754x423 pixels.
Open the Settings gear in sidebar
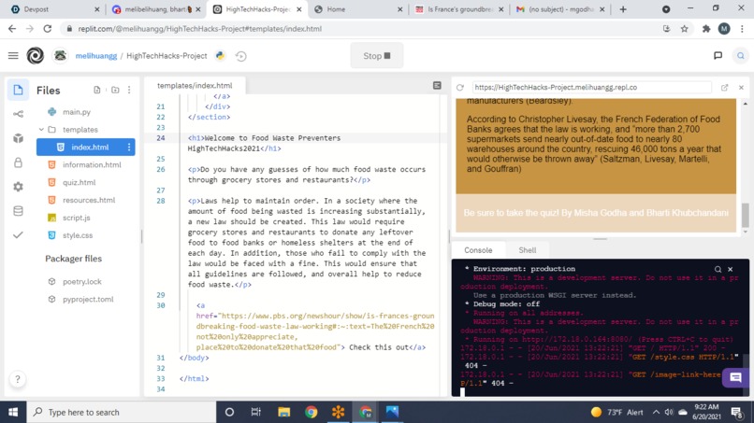pyautogui.click(x=19, y=187)
